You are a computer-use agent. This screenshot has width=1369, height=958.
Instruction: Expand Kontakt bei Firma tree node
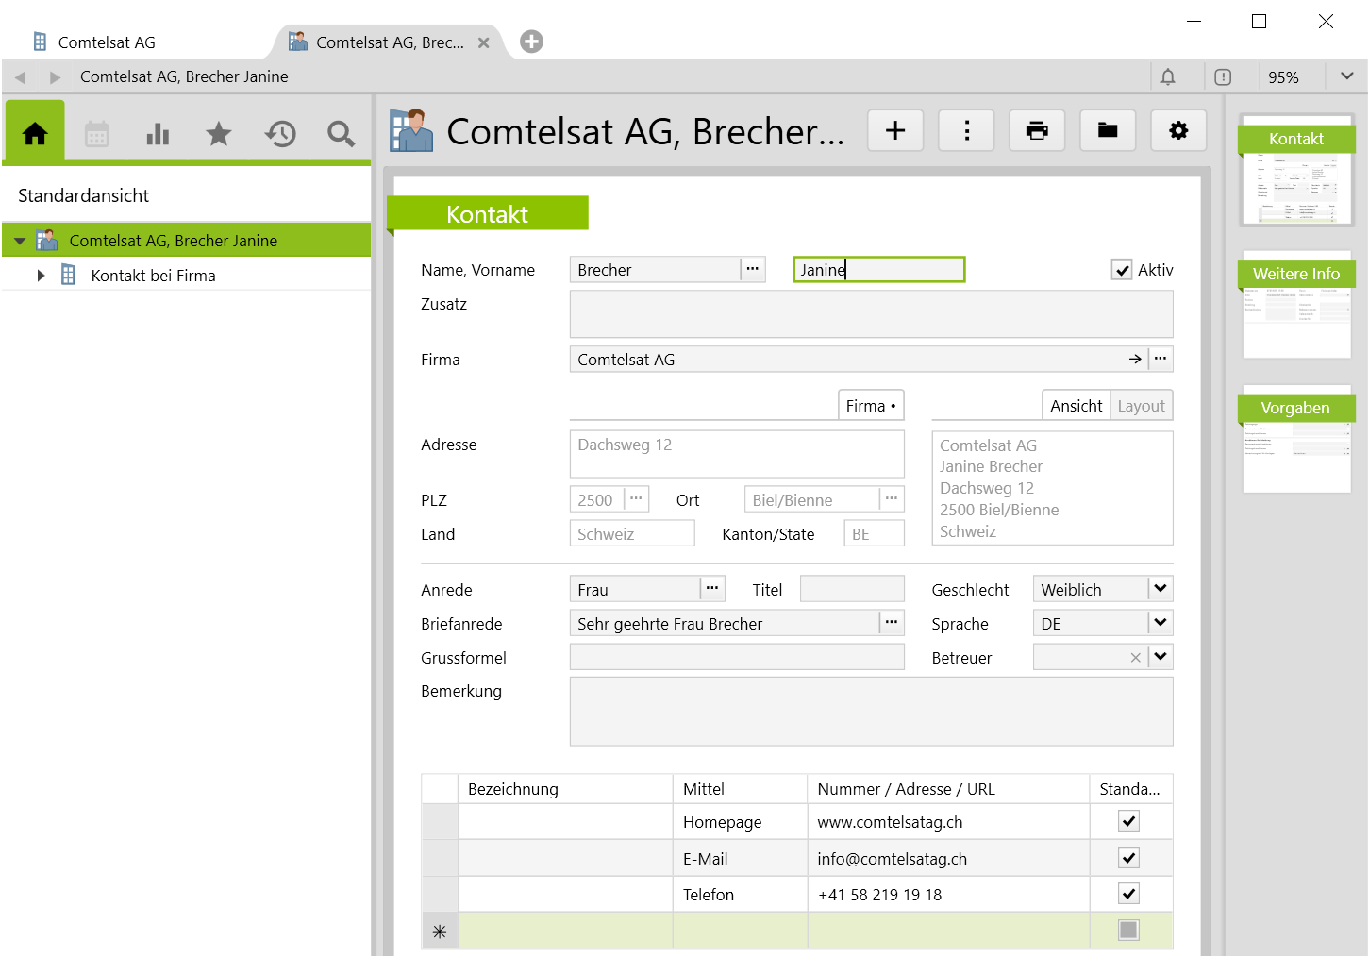tap(41, 276)
